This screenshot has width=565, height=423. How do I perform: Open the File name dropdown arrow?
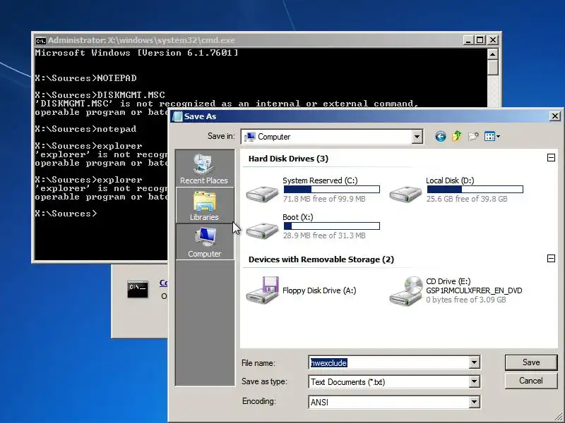click(x=474, y=362)
